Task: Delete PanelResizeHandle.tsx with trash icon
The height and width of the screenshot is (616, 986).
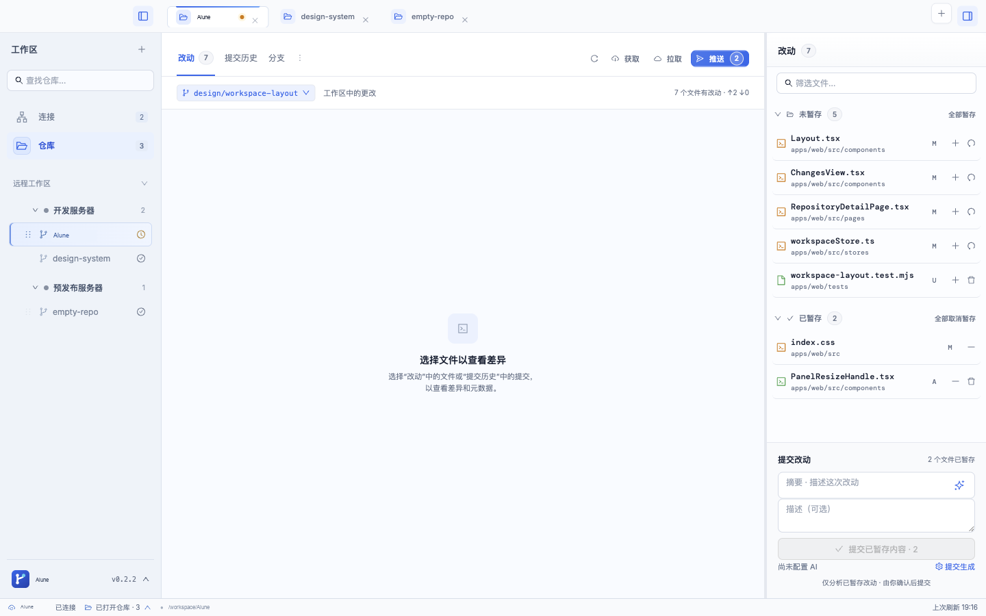Action: tap(971, 381)
